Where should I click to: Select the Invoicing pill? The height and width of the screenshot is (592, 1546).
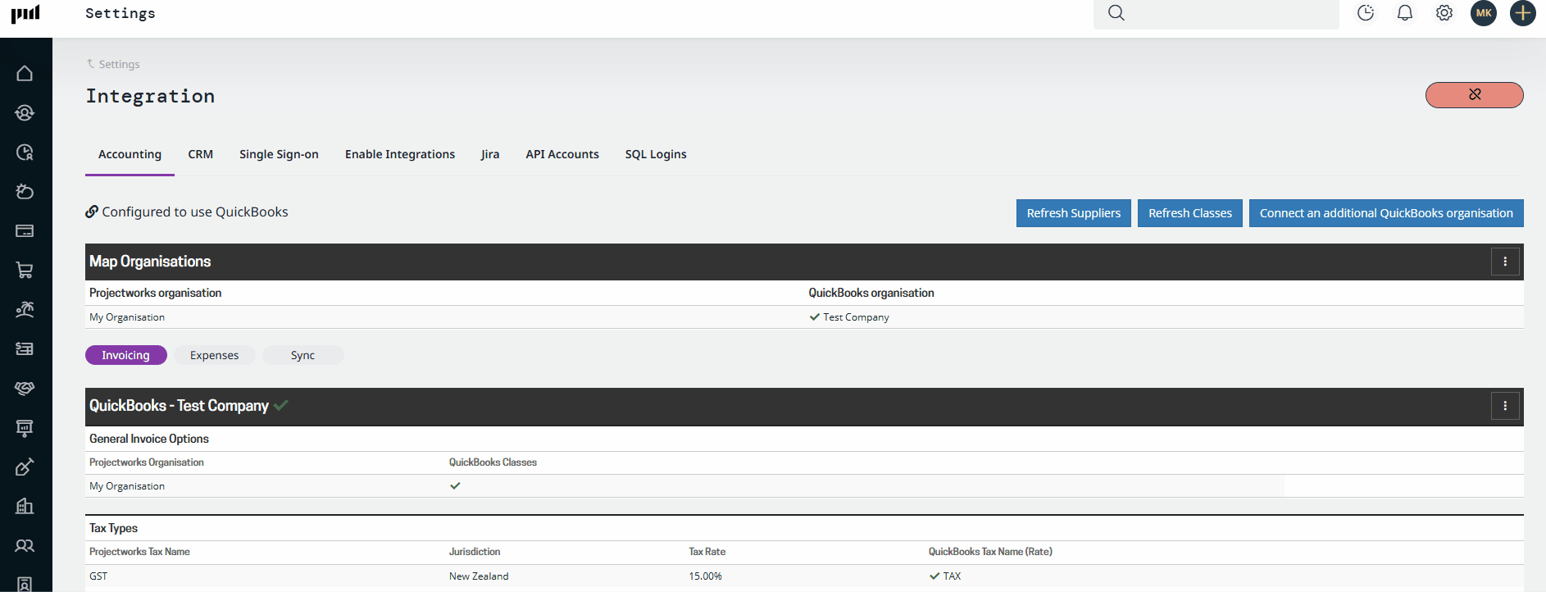click(126, 355)
